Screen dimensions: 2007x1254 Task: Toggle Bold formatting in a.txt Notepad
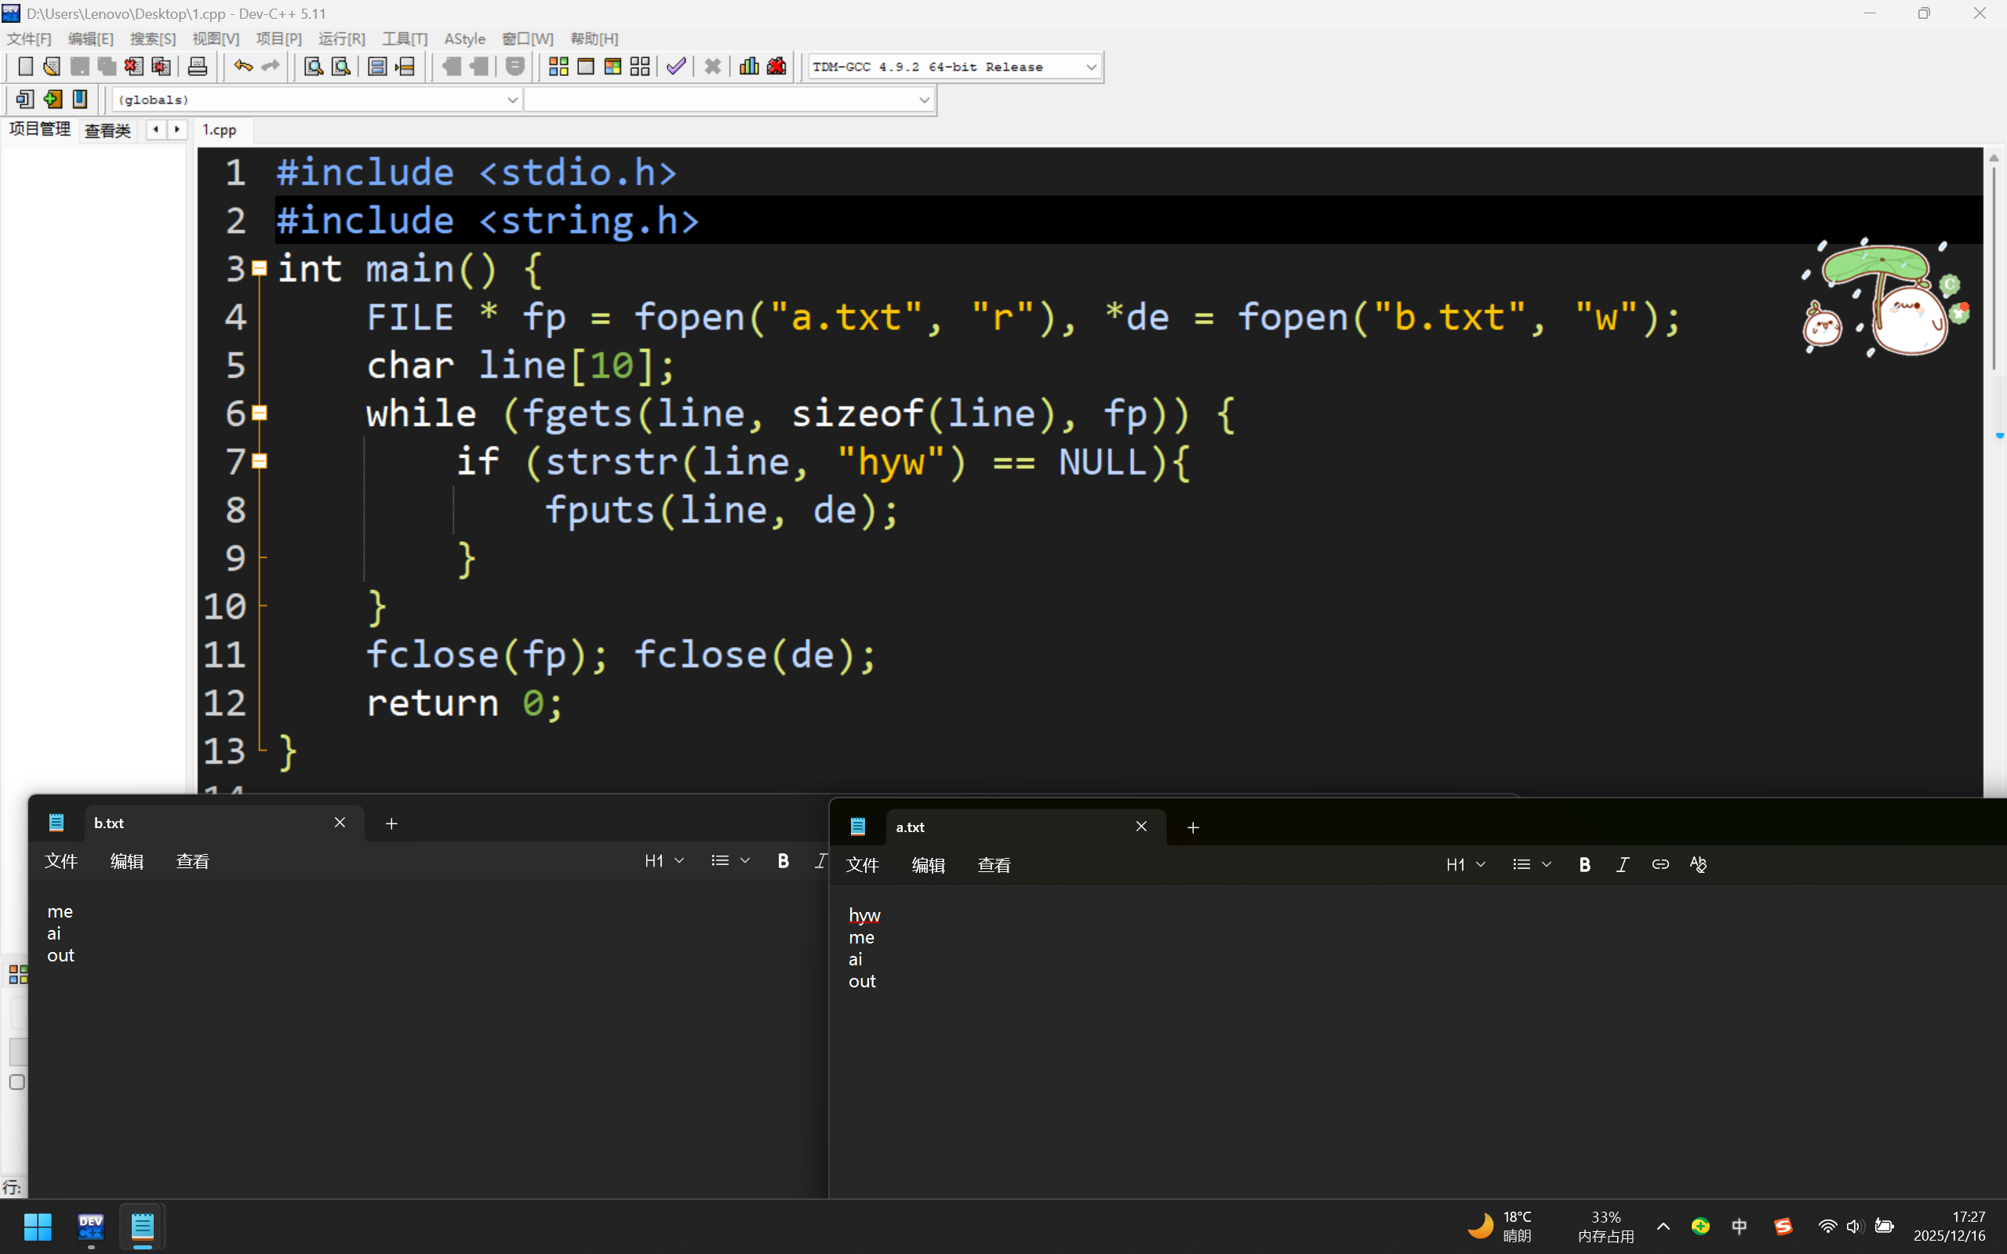(x=1584, y=865)
